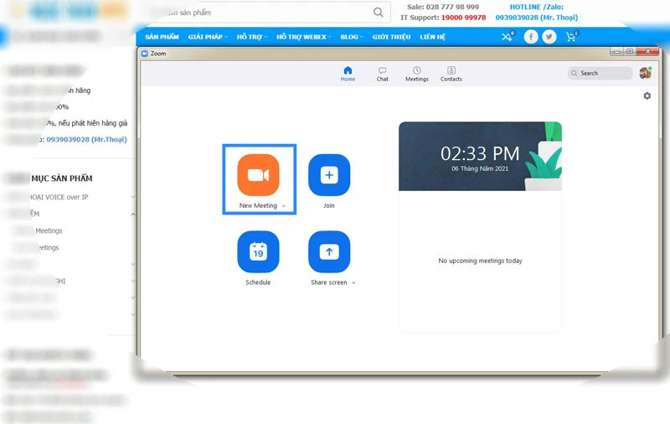Click hotline link 0939039028 in website header
This screenshot has height=424, width=670.
point(537,18)
